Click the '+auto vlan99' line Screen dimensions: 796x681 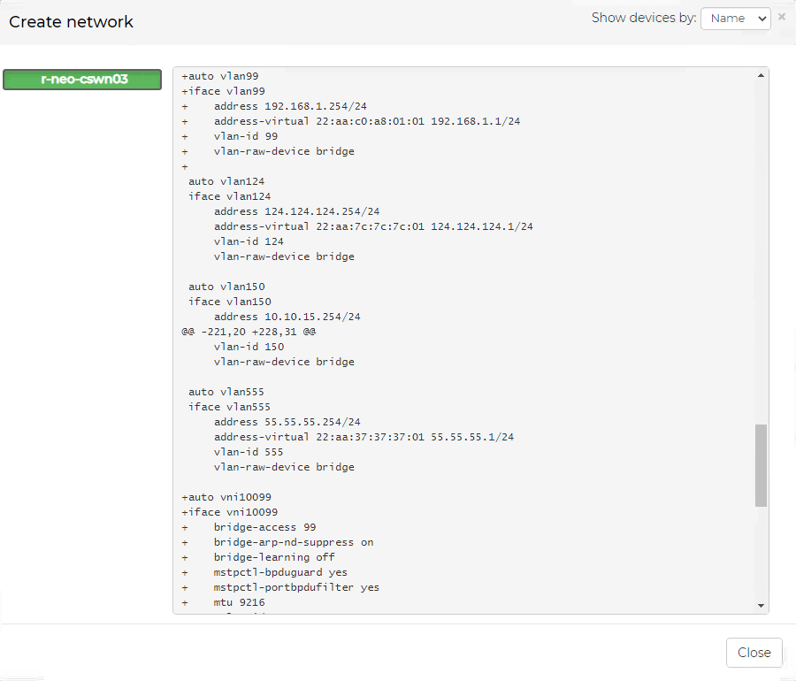[220, 76]
